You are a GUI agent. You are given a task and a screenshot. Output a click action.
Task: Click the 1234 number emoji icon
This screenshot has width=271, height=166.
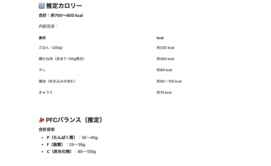tap(42, 6)
